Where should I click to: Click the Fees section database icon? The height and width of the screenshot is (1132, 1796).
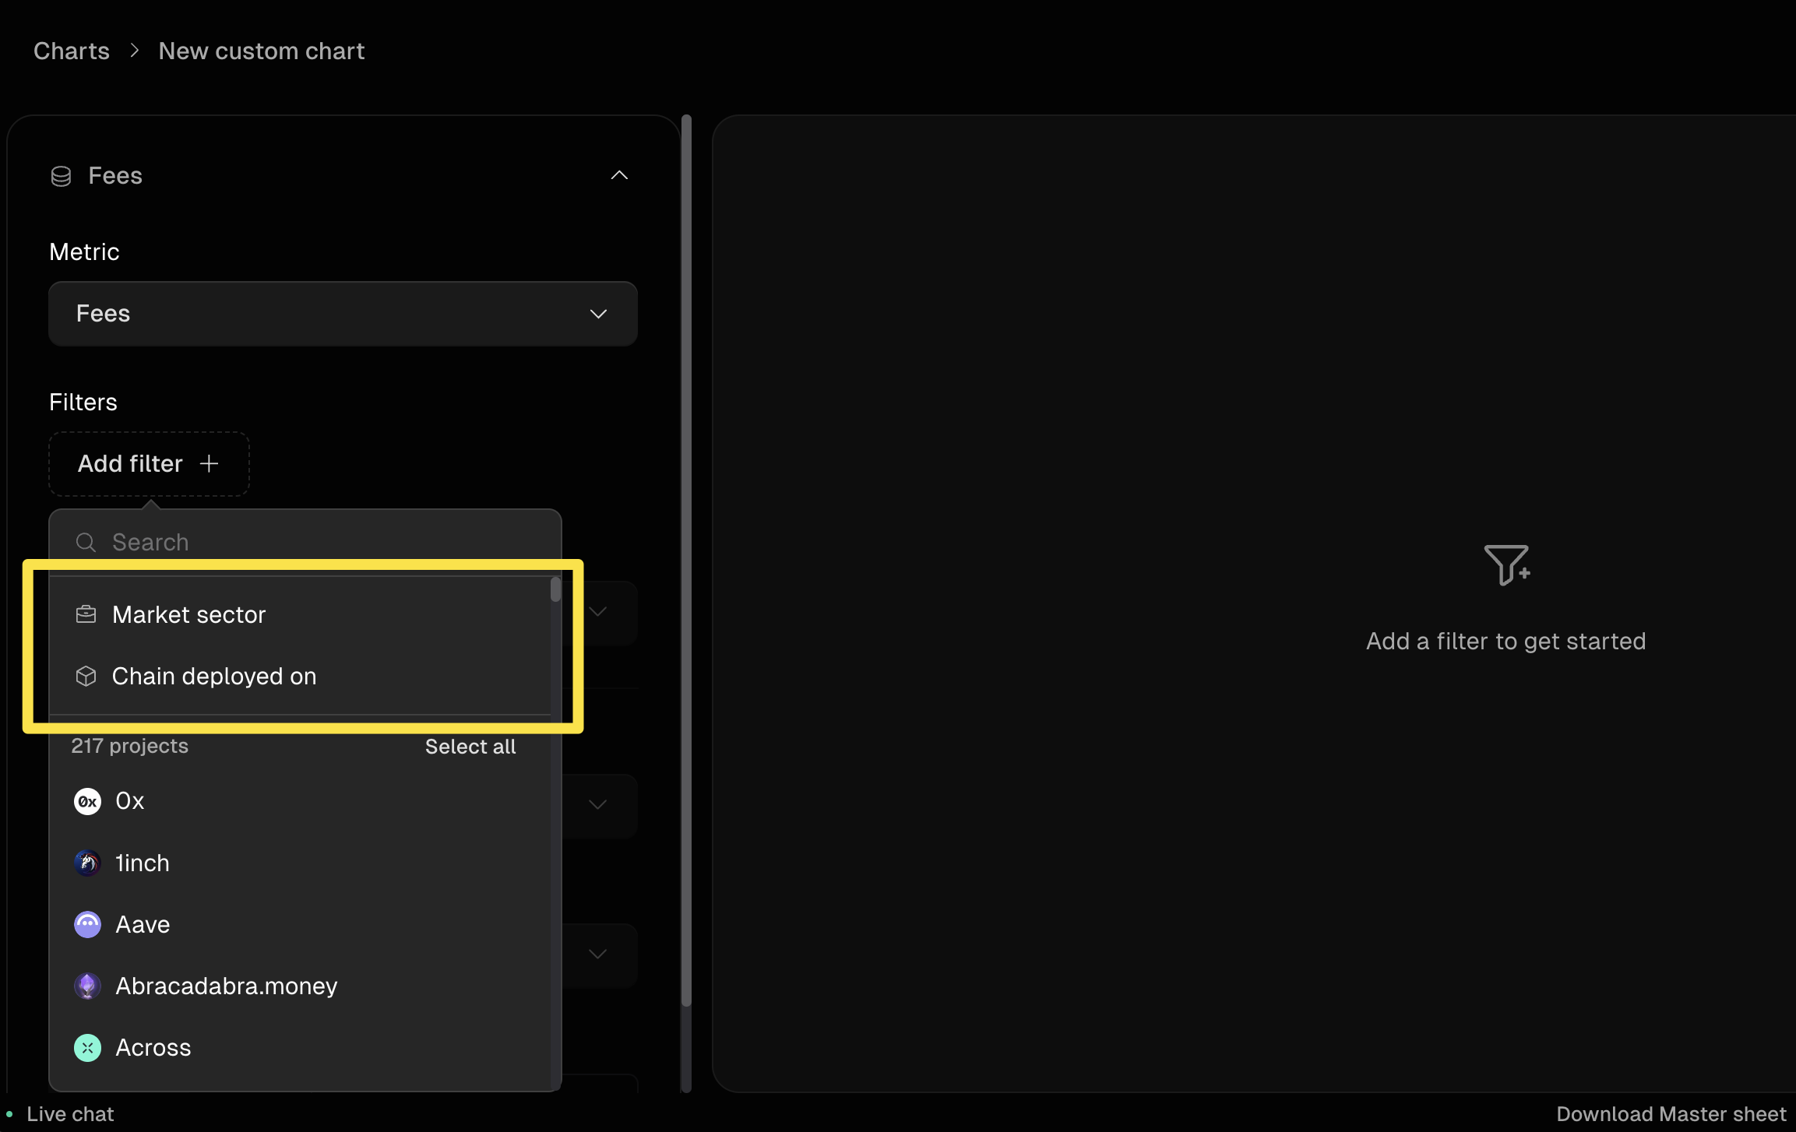click(61, 176)
